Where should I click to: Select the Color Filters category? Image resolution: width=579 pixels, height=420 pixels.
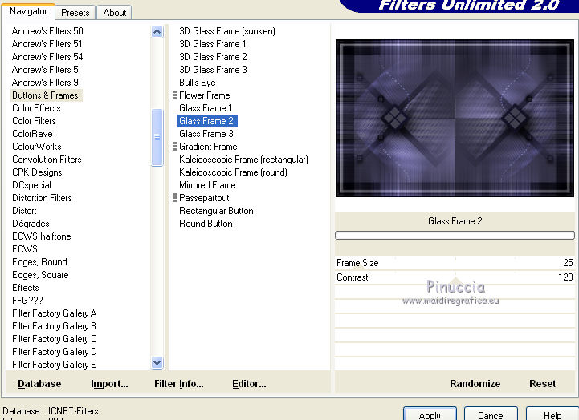click(x=34, y=121)
